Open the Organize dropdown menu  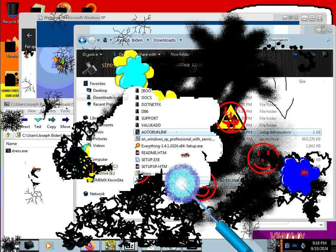[x=92, y=54]
